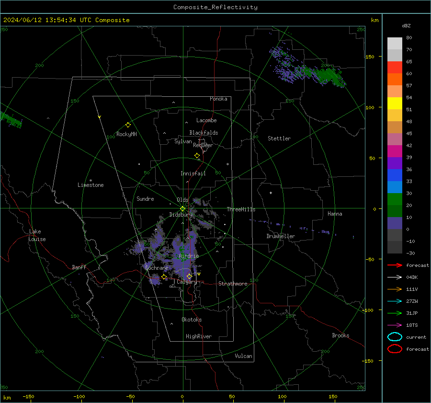Select the Innisfail city label
The width and height of the screenshot is (431, 403).
(x=193, y=173)
